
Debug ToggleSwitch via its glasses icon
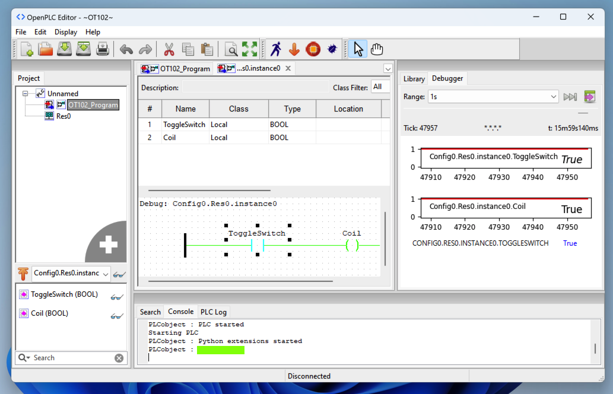pos(117,297)
